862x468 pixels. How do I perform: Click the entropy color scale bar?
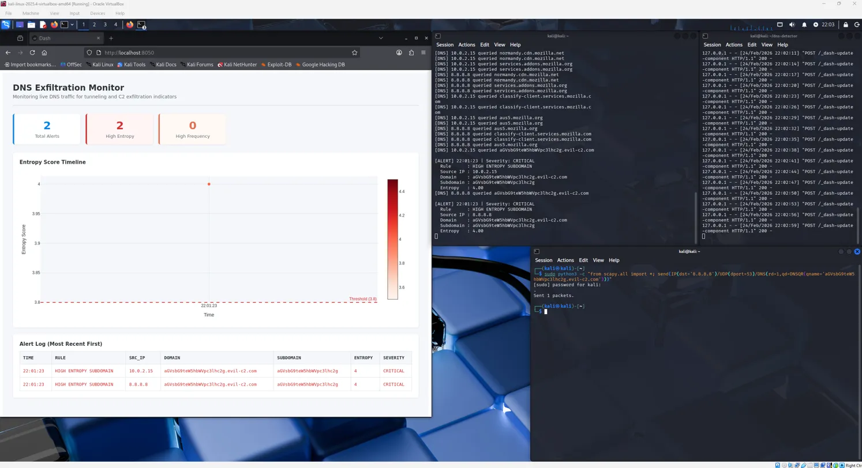pos(392,239)
